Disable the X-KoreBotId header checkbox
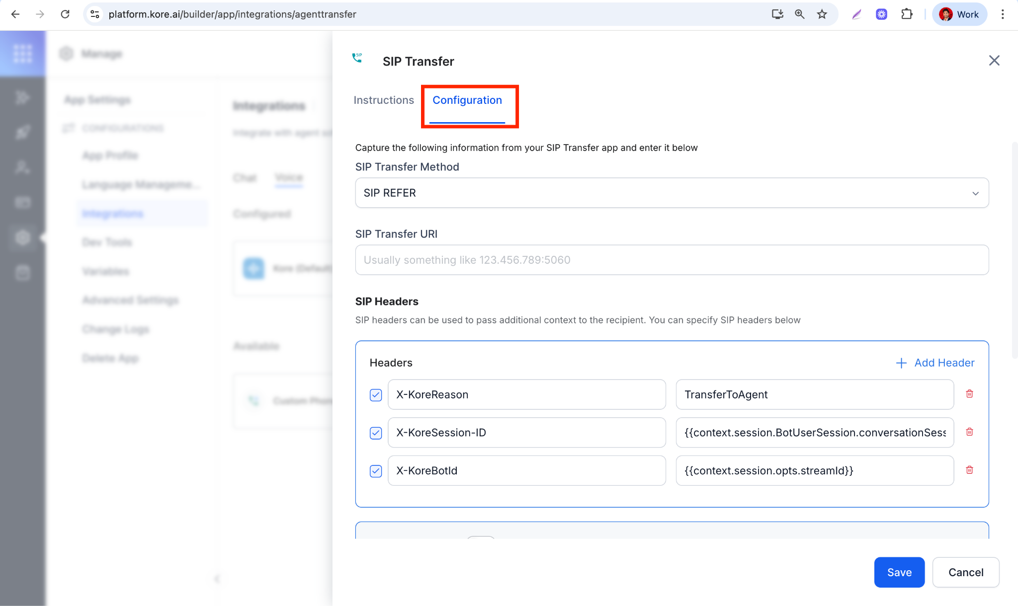This screenshot has height=606, width=1018. (x=376, y=471)
